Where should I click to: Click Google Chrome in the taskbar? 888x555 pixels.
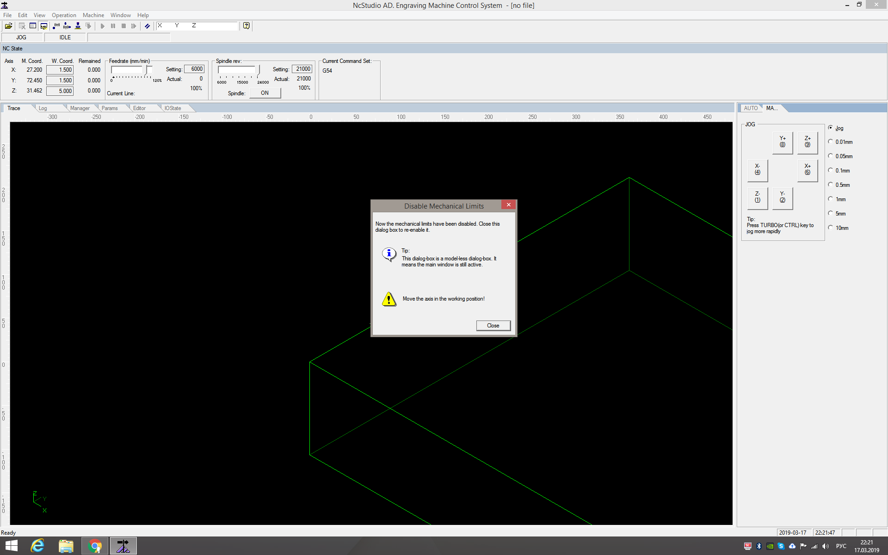[95, 546]
